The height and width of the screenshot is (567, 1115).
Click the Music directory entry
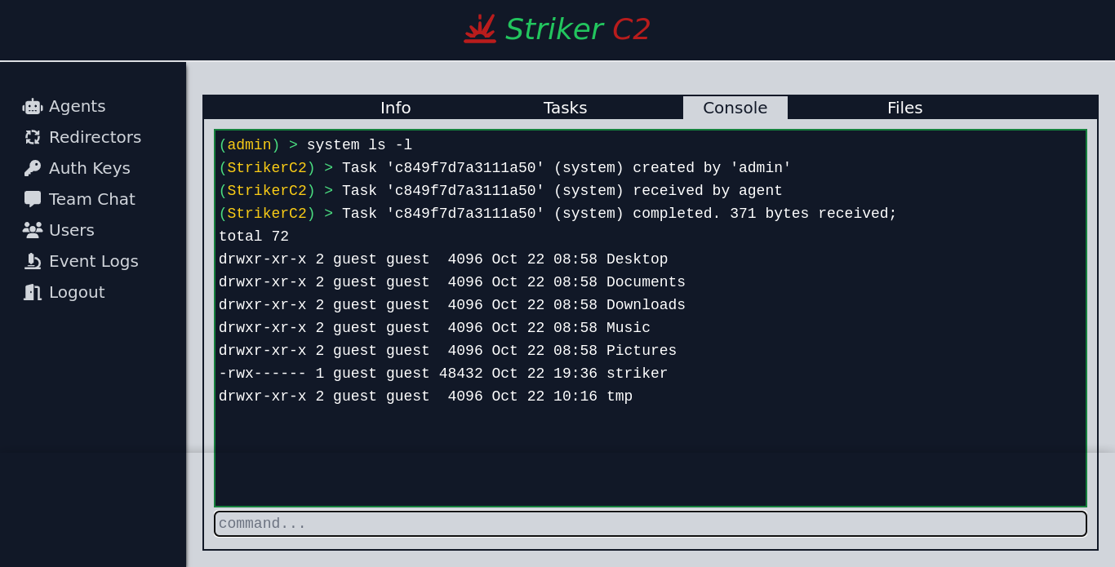434,328
